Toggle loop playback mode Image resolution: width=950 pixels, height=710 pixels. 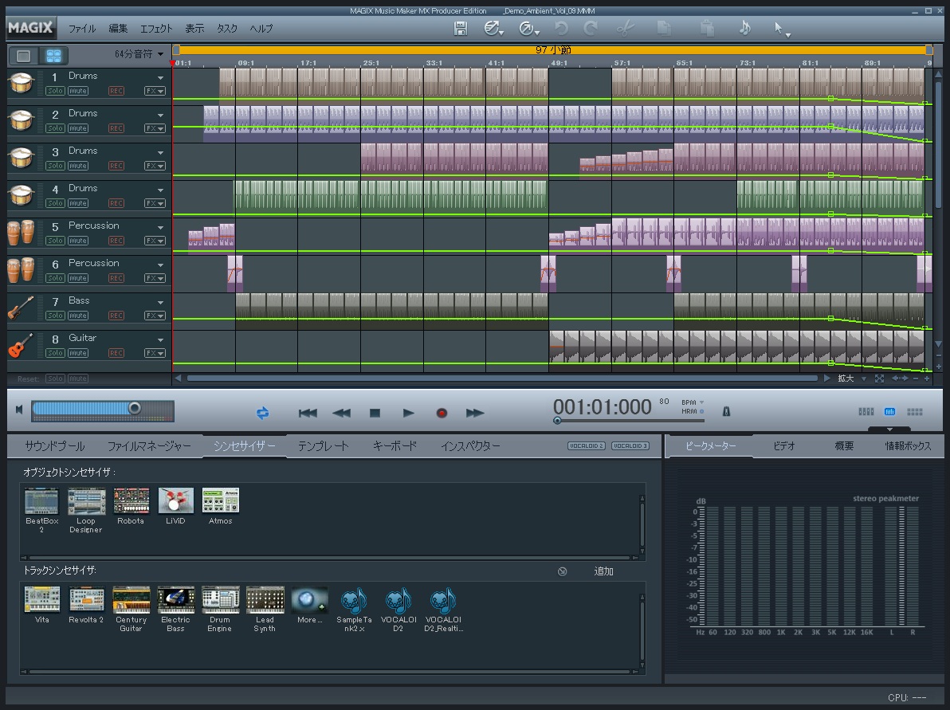262,413
